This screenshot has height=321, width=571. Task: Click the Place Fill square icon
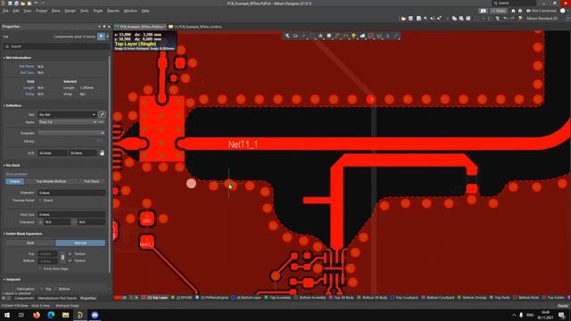tap(329, 36)
